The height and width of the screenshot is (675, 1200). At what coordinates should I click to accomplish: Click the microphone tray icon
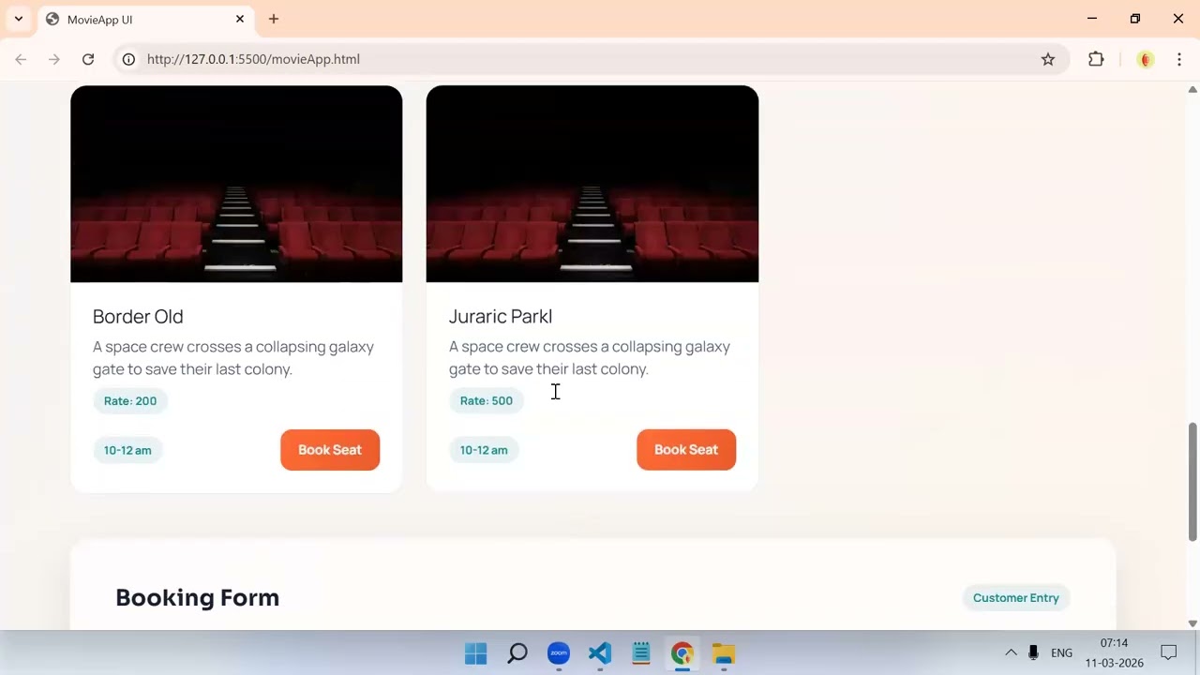click(1033, 652)
